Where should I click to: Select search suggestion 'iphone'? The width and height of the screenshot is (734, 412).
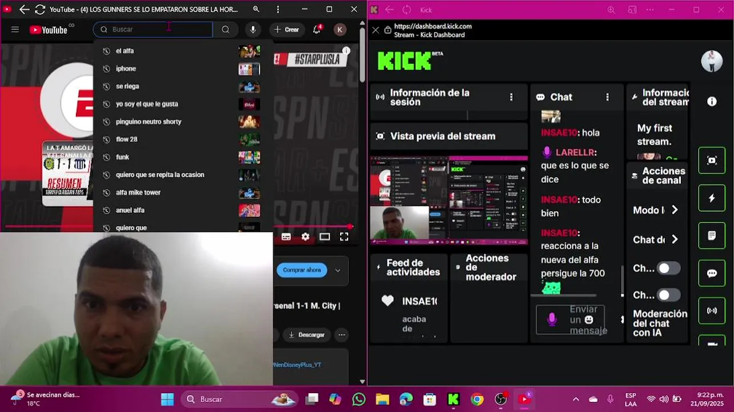point(183,69)
